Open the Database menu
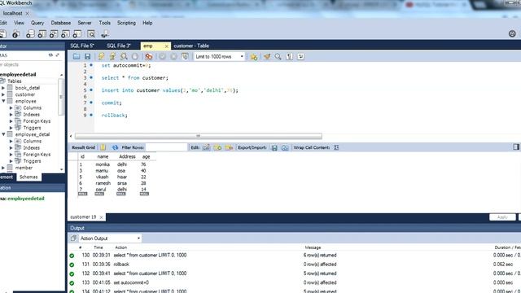Image resolution: width=521 pixels, height=293 pixels. 61,23
